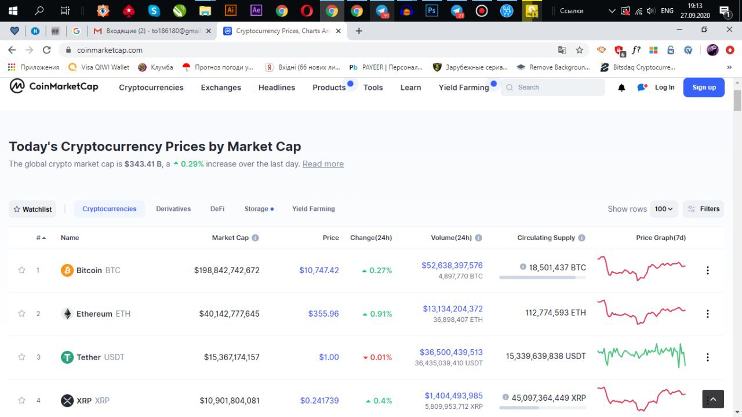Click the Tether 7d price graph
The image size is (742, 417).
642,355
